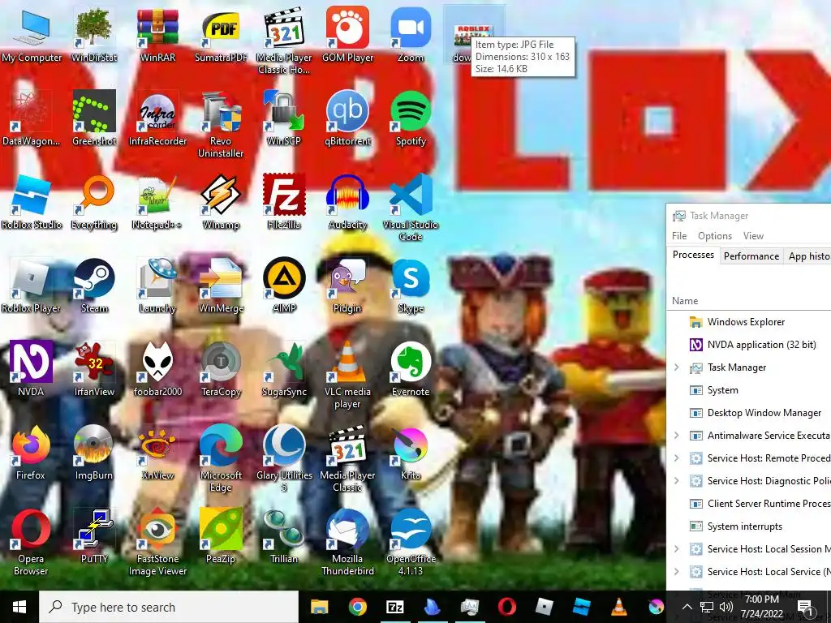The width and height of the screenshot is (831, 623).
Task: Click the Winamp desktop shortcut
Action: [221, 202]
